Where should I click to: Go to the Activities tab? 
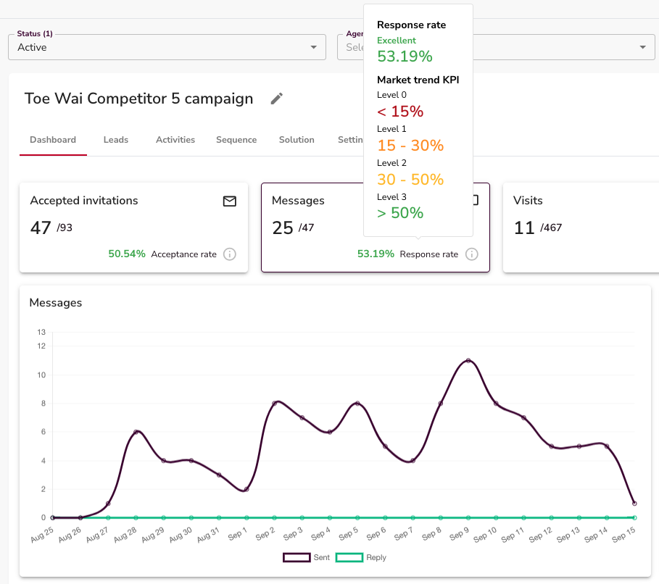175,140
